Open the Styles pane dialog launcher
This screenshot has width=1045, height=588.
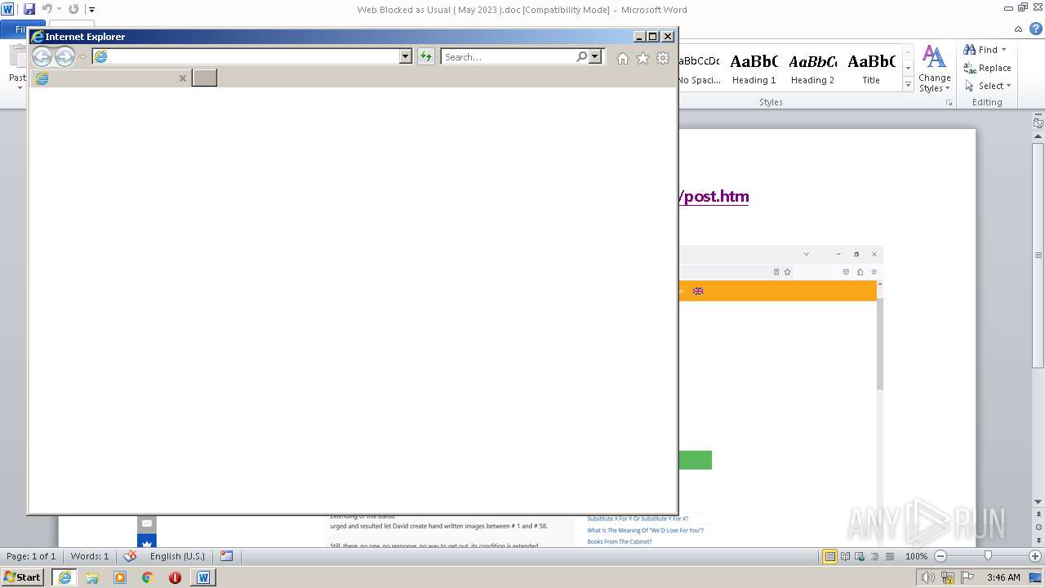click(x=949, y=103)
